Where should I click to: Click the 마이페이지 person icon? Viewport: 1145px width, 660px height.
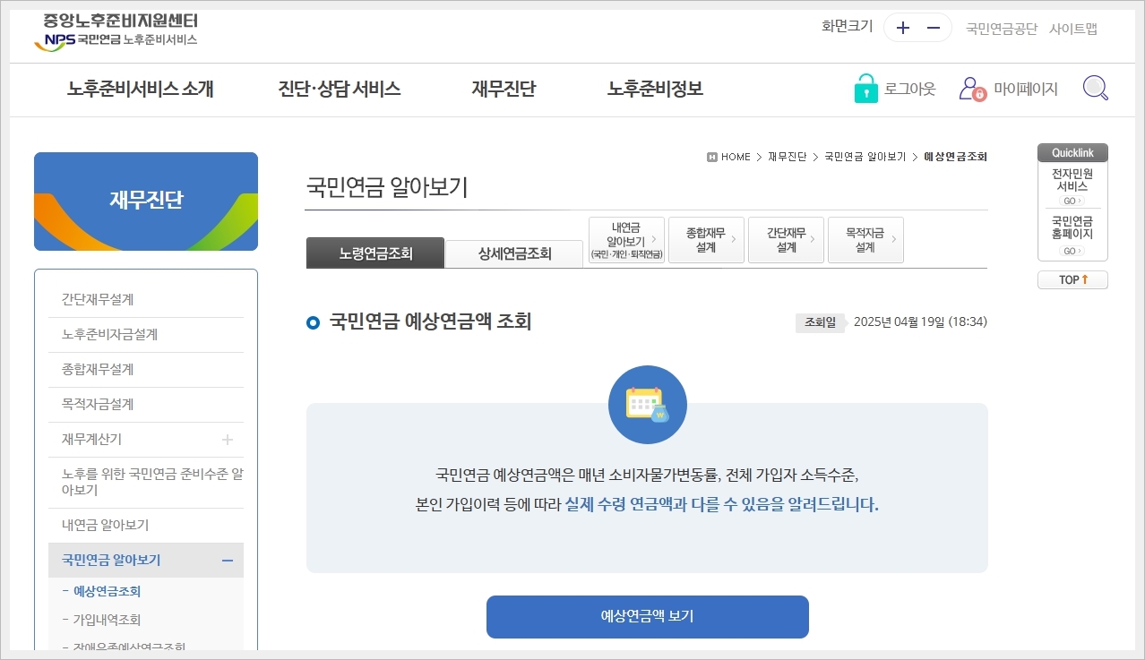(973, 89)
